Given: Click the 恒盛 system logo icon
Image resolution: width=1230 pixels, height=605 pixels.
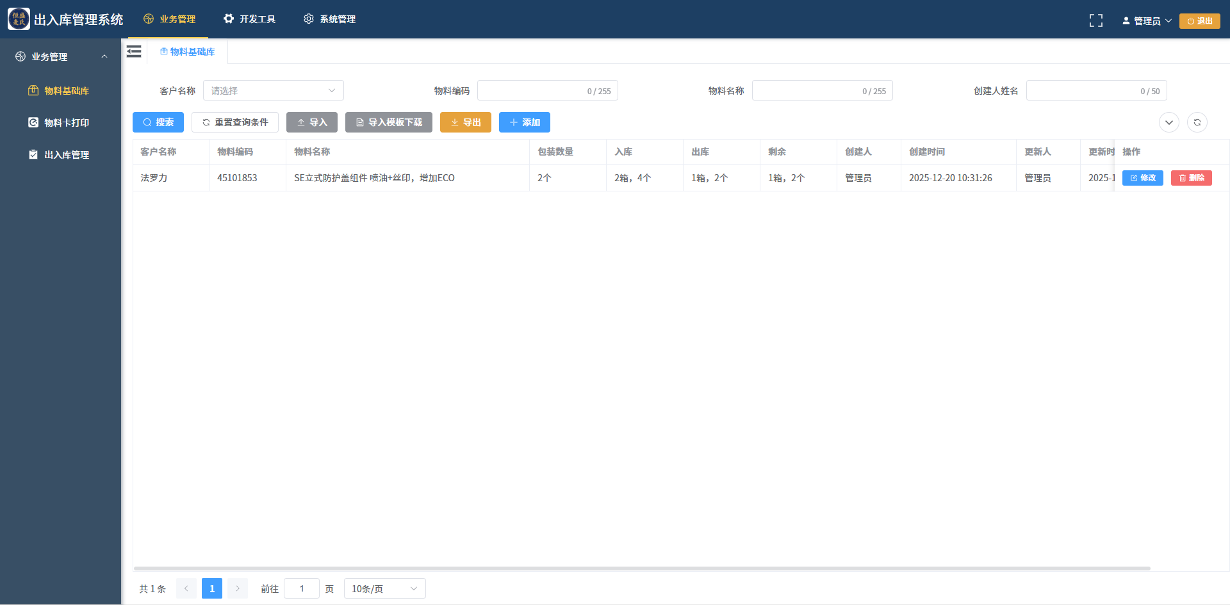Looking at the screenshot, I should [19, 18].
